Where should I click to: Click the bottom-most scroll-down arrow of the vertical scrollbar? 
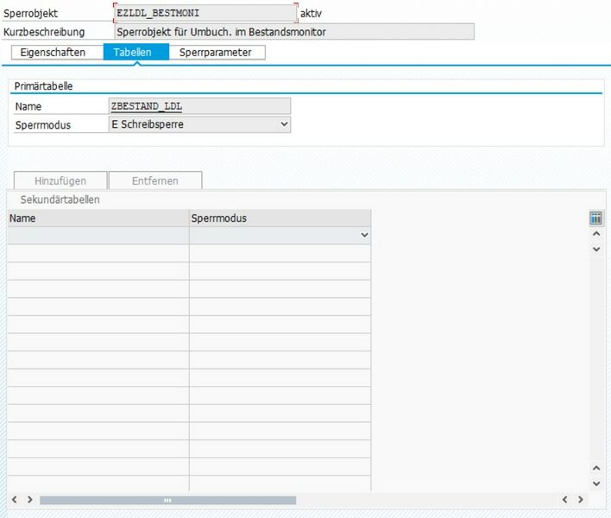coord(595,483)
